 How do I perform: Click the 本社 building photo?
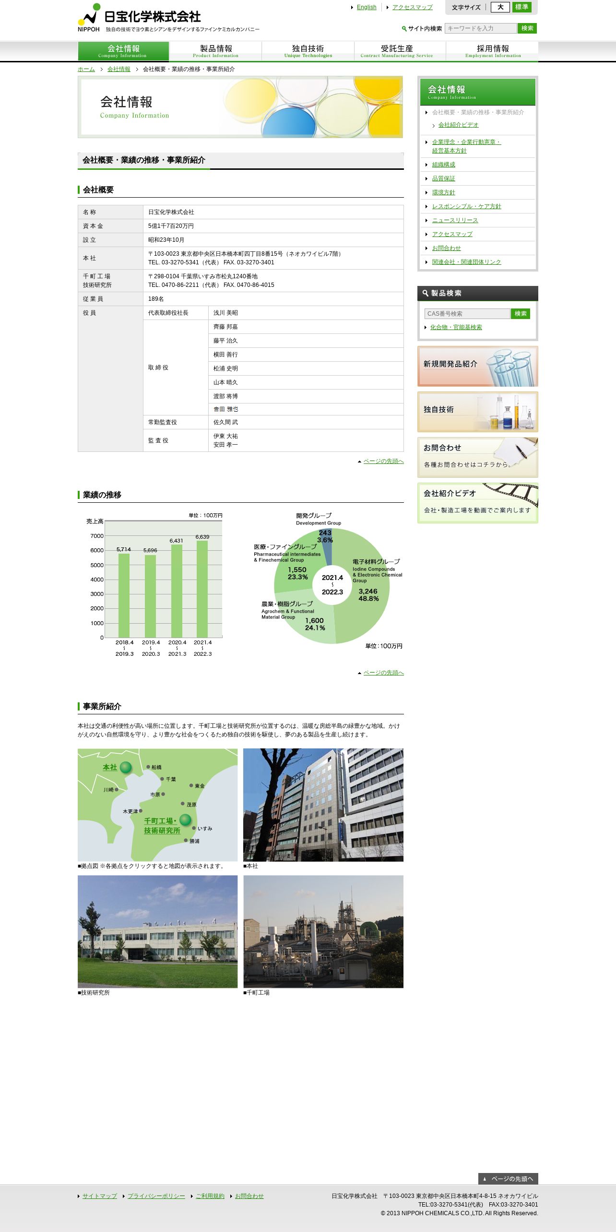(323, 805)
